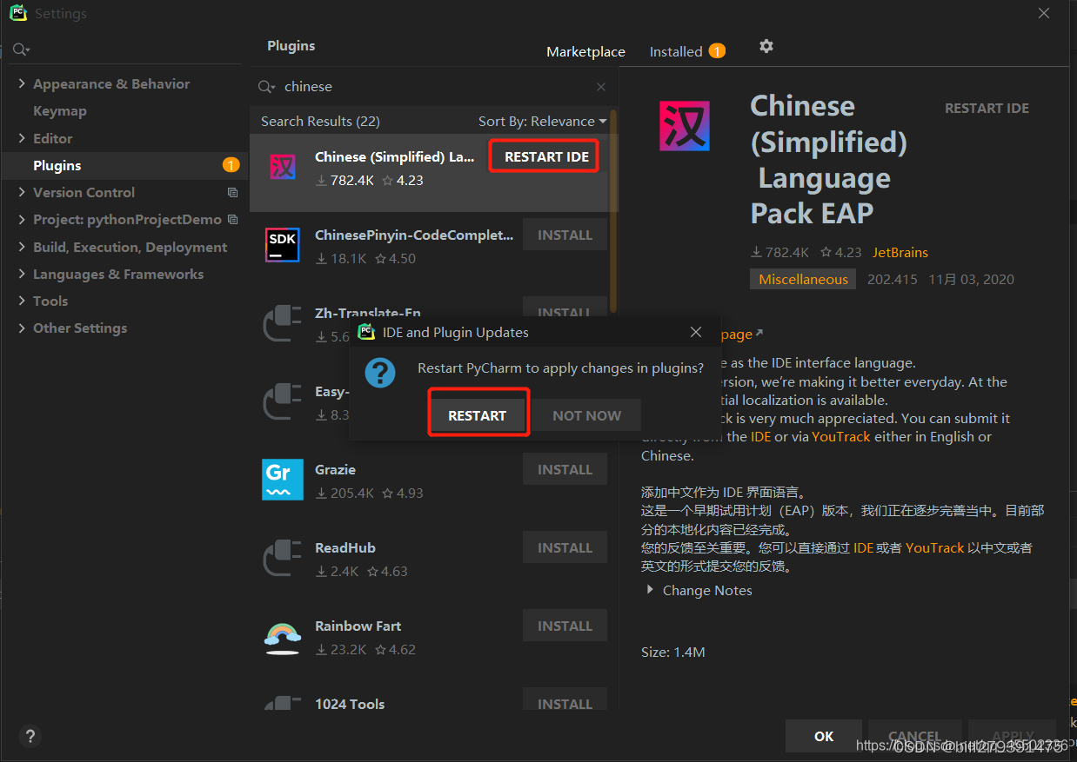Screen dimensions: 1077x762
Task: Click the Size: 1.4M text
Action: [x=673, y=652]
